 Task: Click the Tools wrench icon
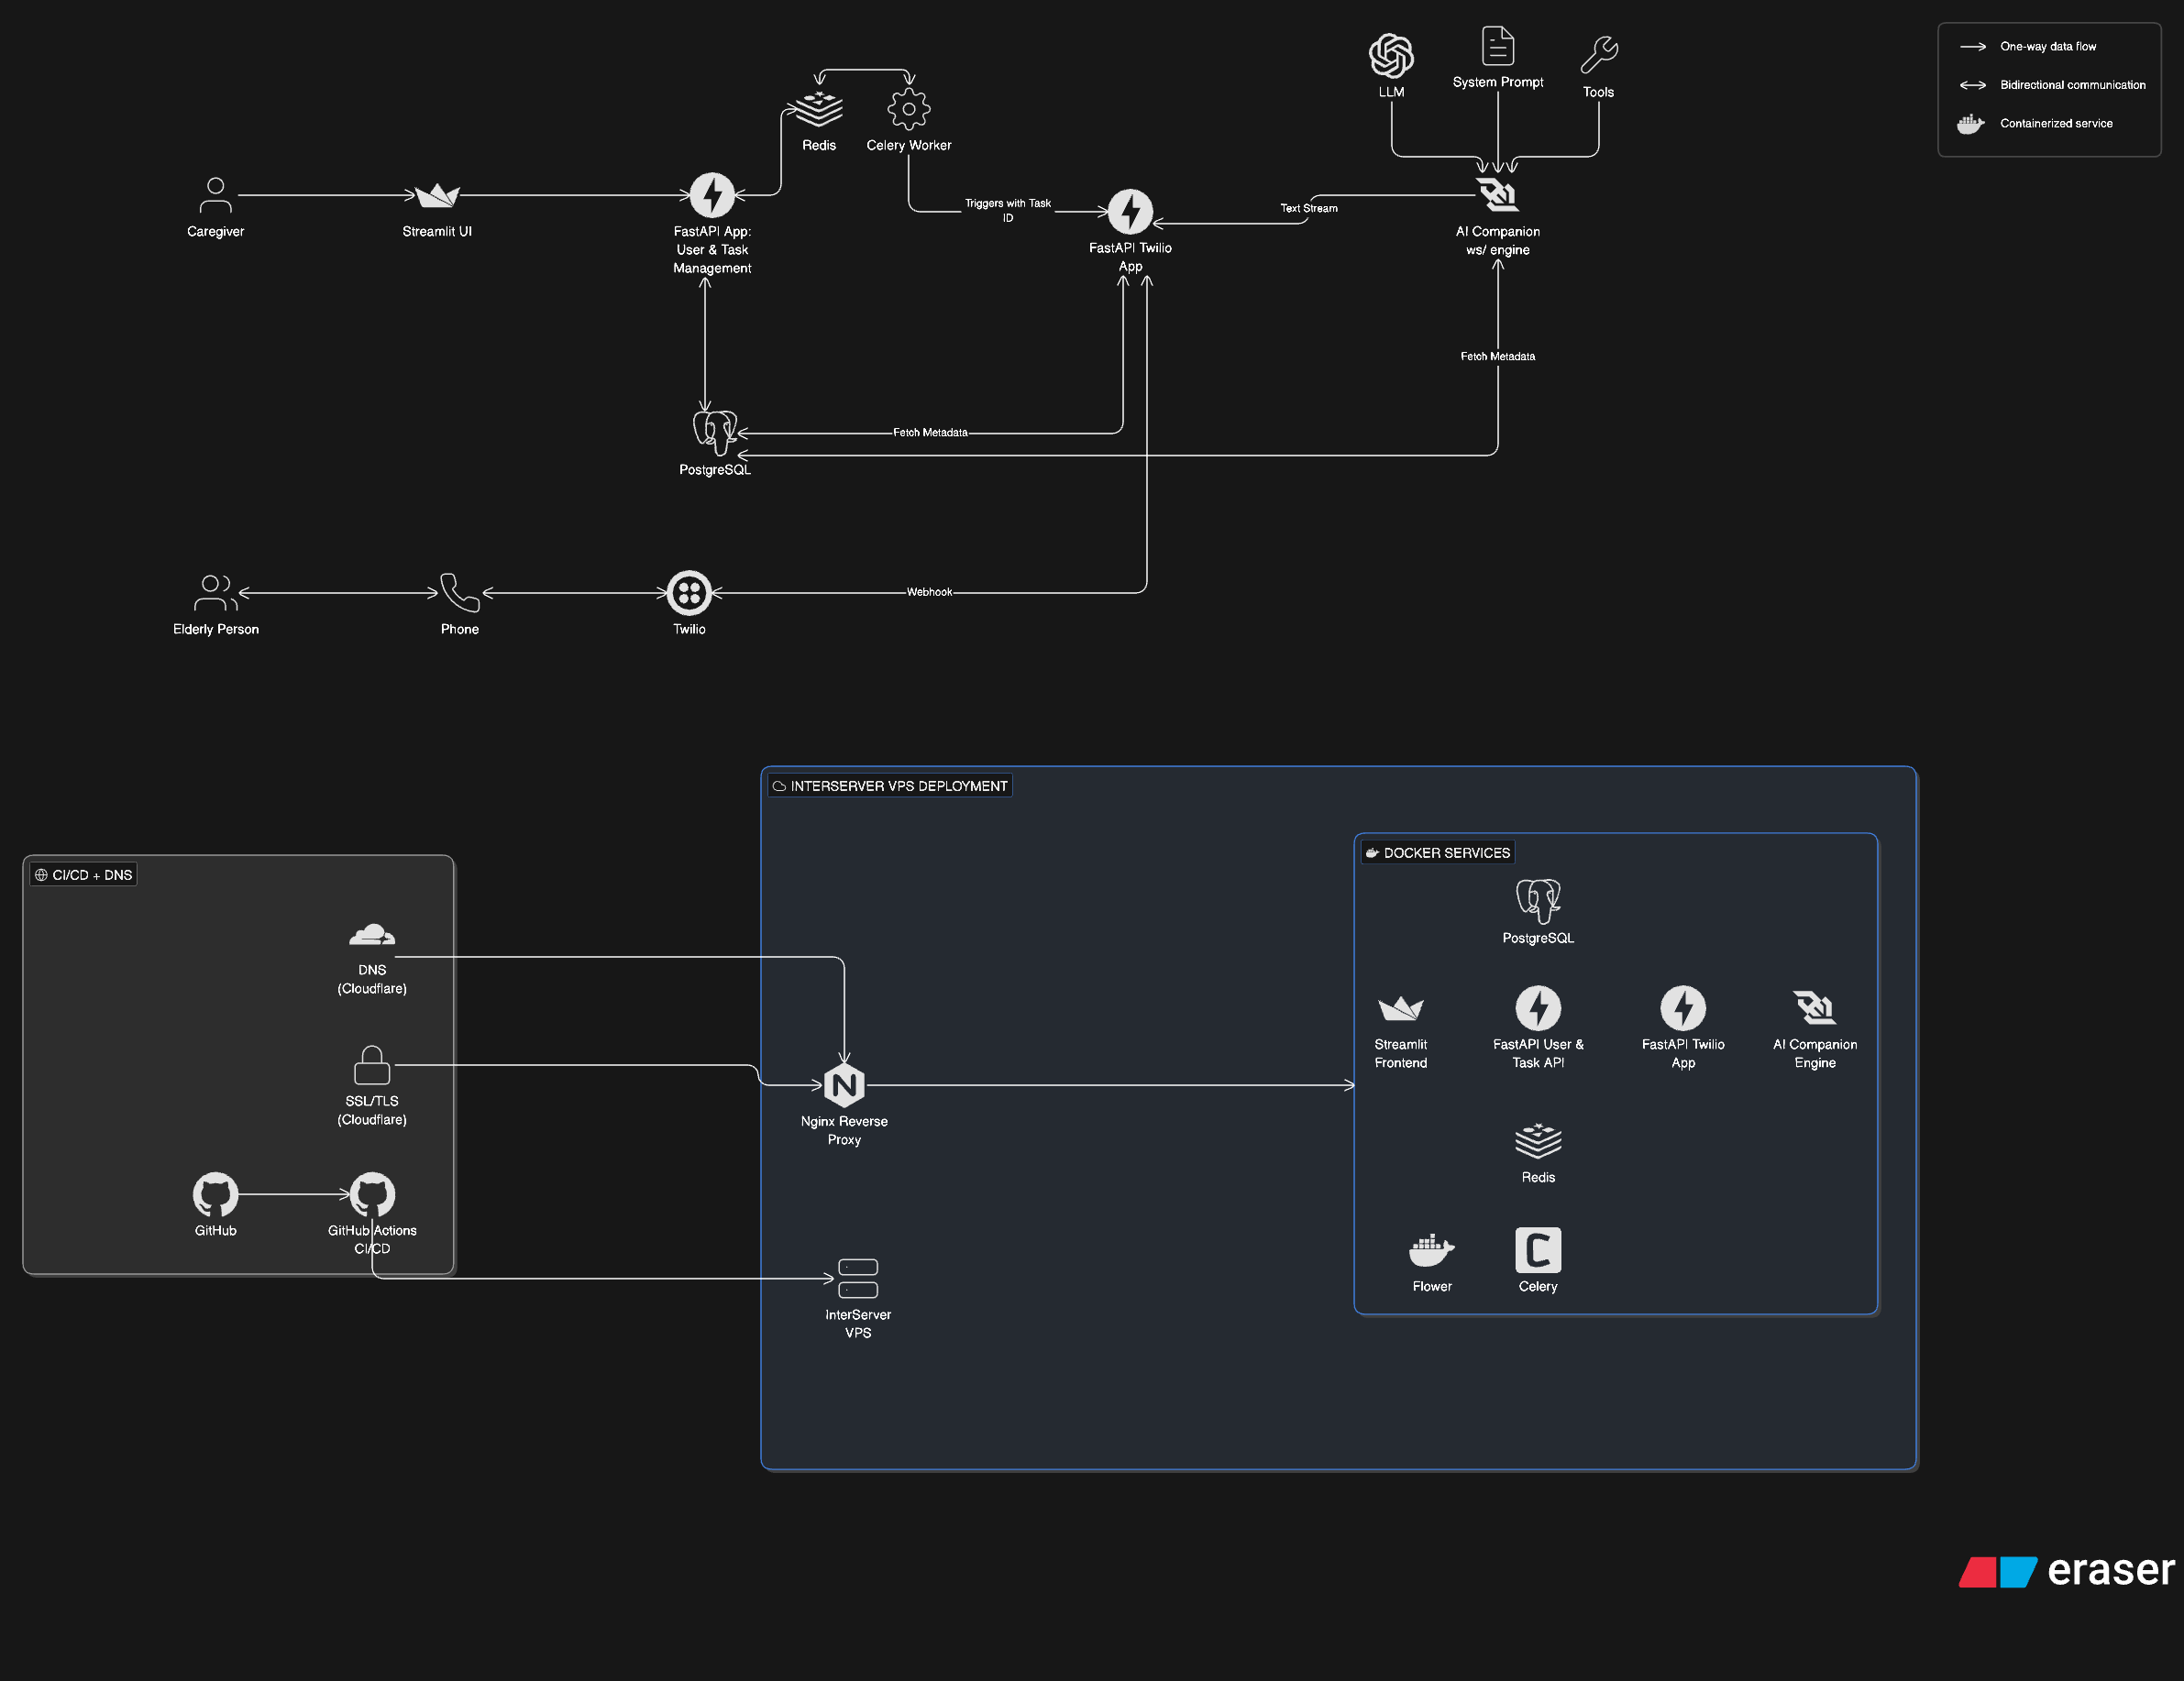[x=1598, y=55]
